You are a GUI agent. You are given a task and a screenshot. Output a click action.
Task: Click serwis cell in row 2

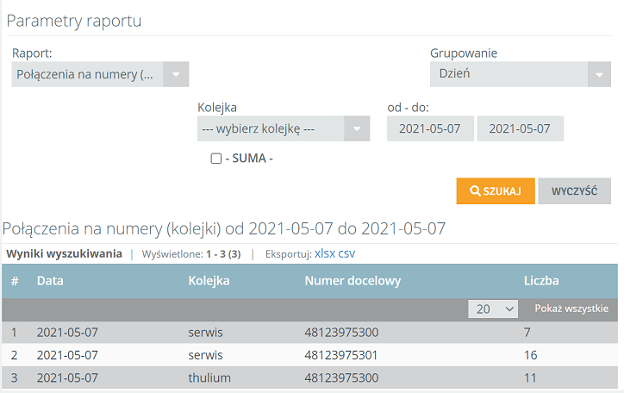pyautogui.click(x=205, y=355)
